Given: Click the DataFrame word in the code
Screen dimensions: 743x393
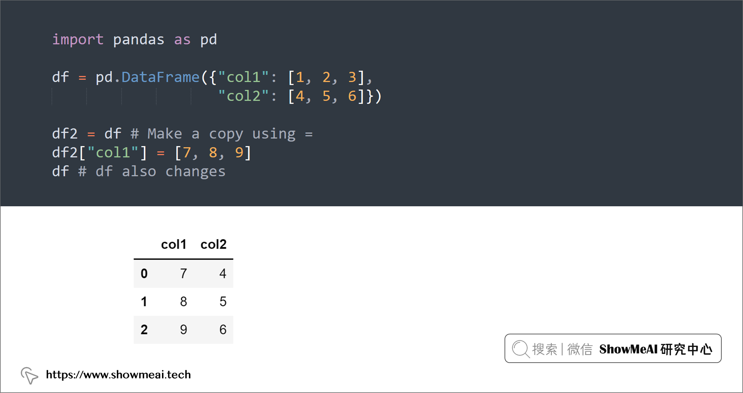Looking at the screenshot, I should click(x=160, y=77).
